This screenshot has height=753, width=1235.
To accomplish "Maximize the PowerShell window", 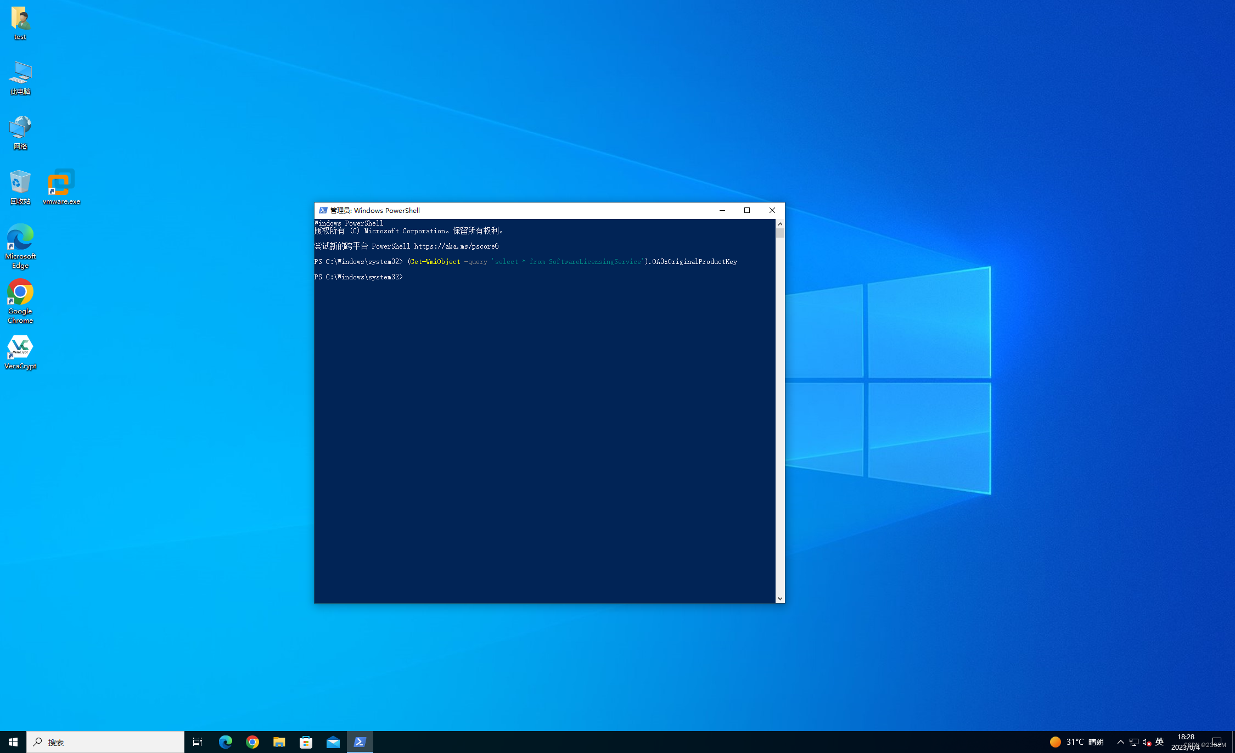I will [747, 210].
